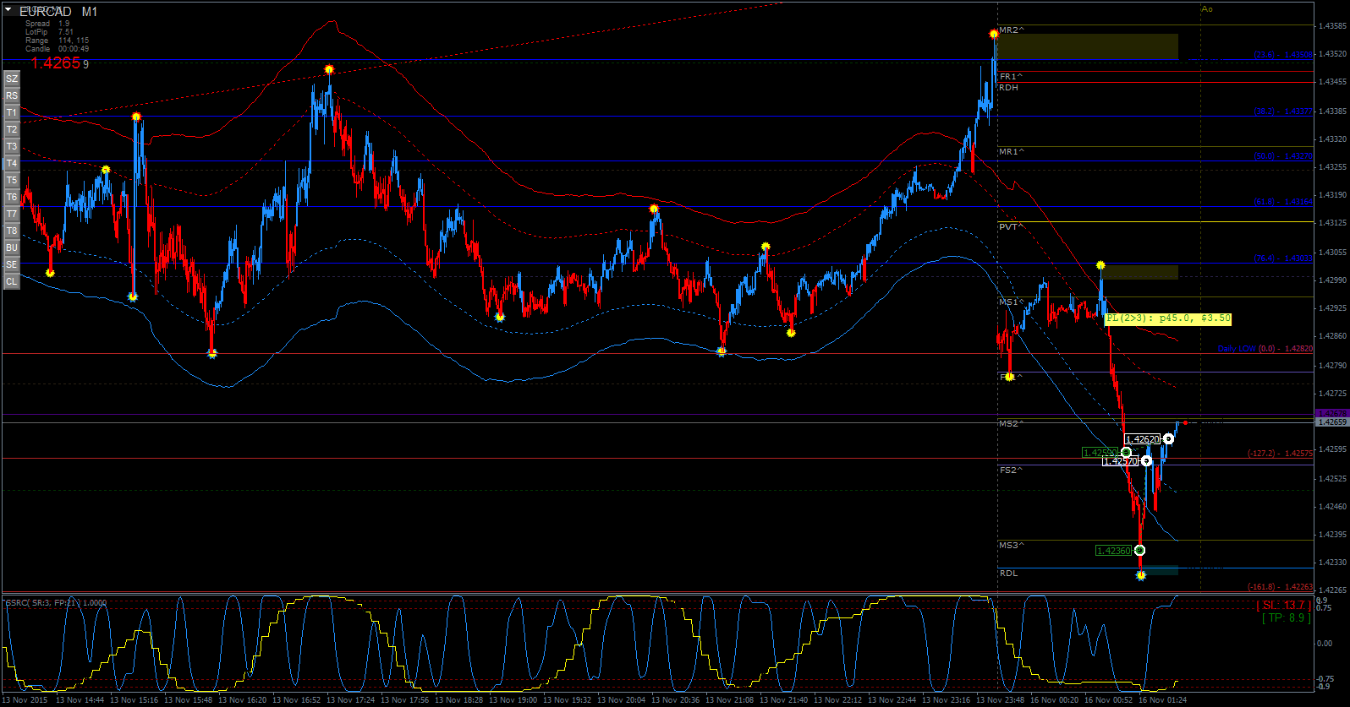
Task: Click the Spread 1.9 info line
Action: pos(47,24)
